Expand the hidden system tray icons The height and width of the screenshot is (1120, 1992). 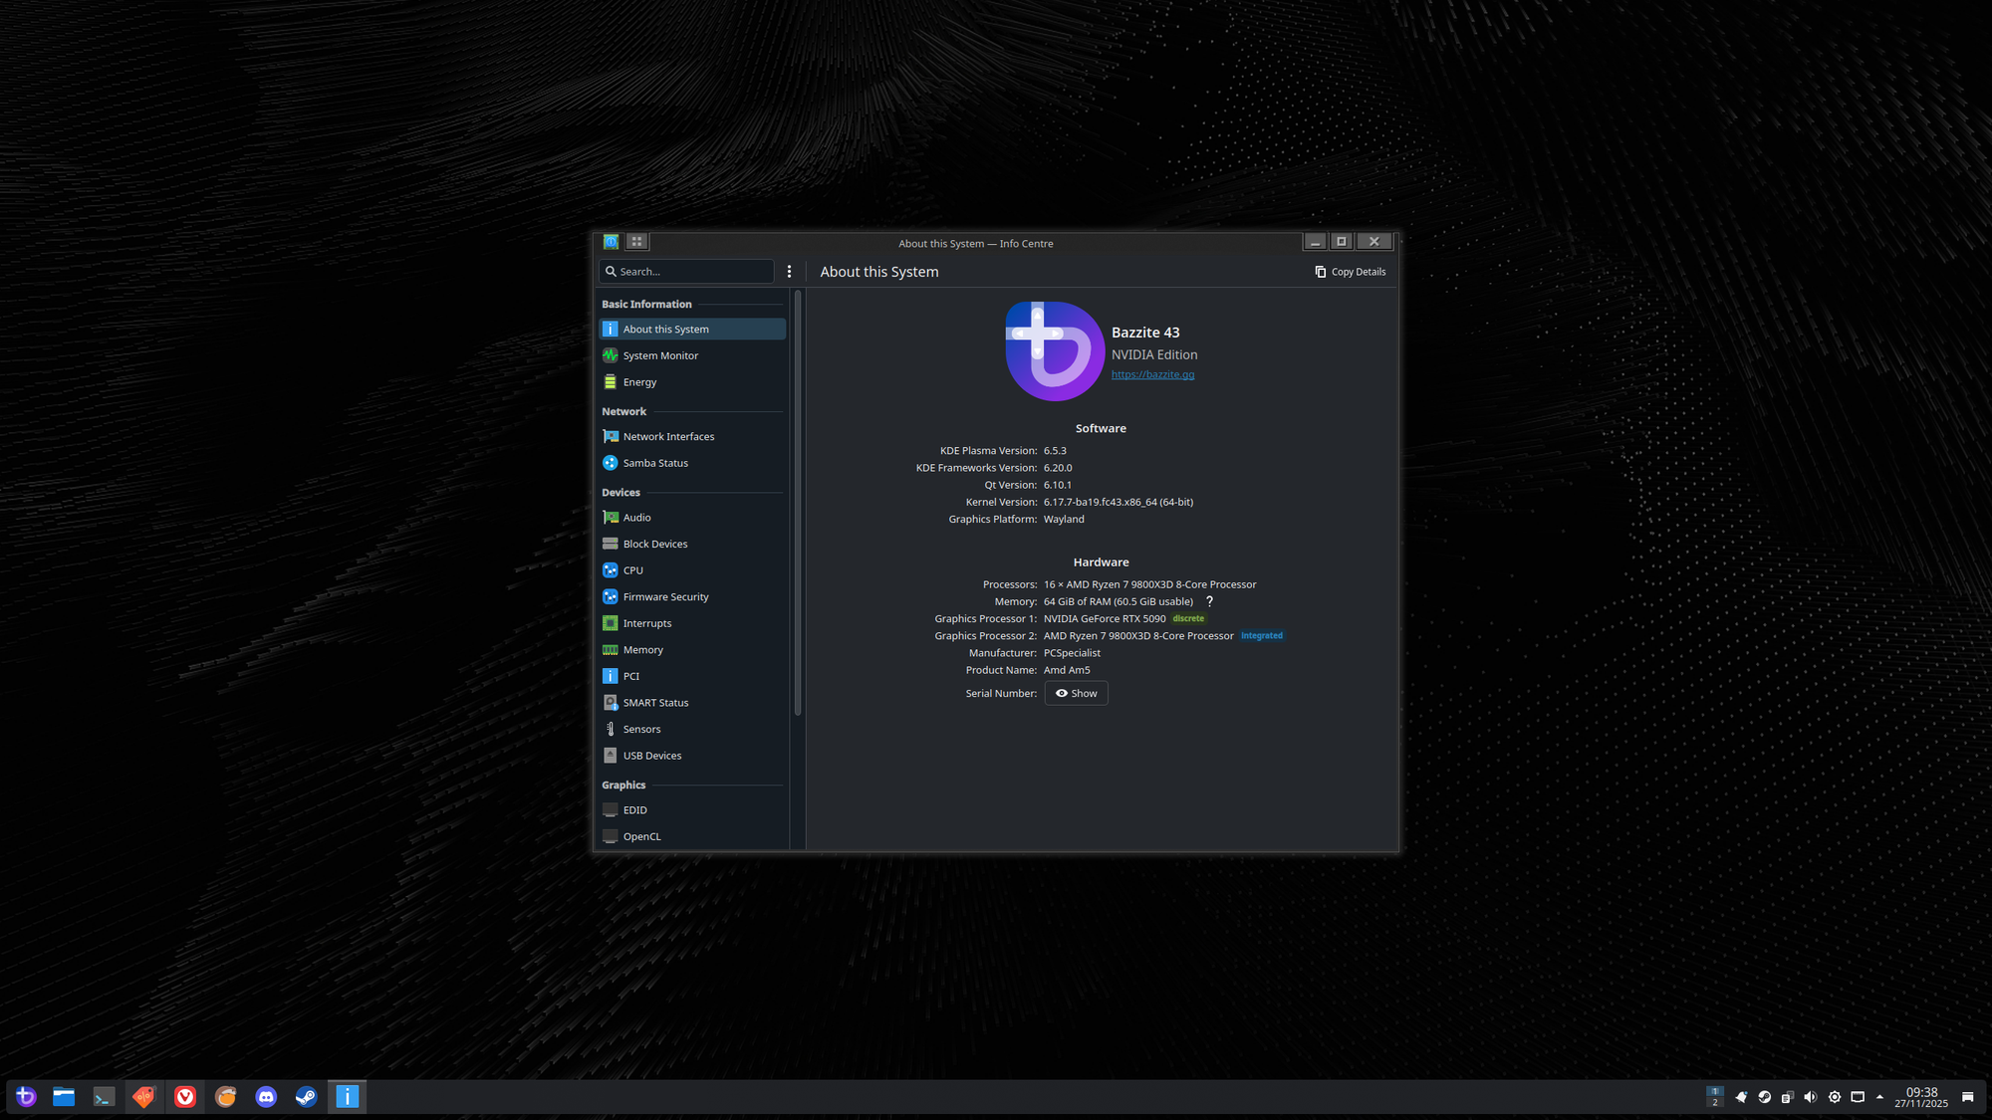point(1879,1096)
